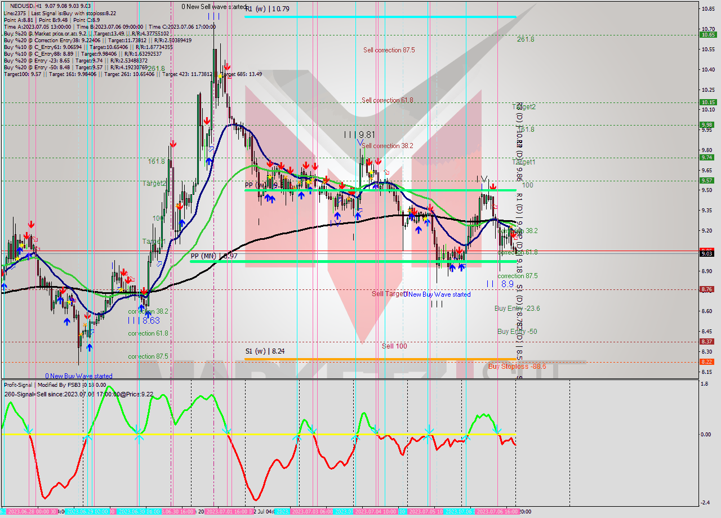Click the 1.8 tick on the indicator scale
The height and width of the screenshot is (518, 721).
tap(704, 384)
